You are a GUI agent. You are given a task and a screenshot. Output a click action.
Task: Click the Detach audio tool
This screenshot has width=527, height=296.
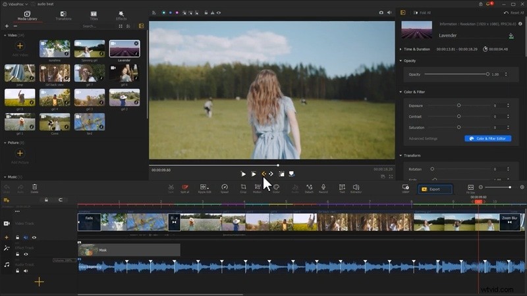pos(309,189)
